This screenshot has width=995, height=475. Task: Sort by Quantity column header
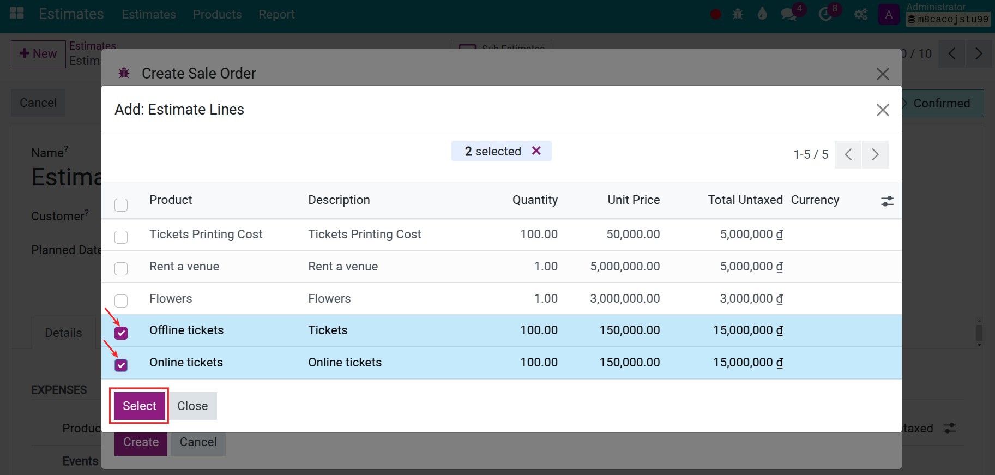point(535,200)
